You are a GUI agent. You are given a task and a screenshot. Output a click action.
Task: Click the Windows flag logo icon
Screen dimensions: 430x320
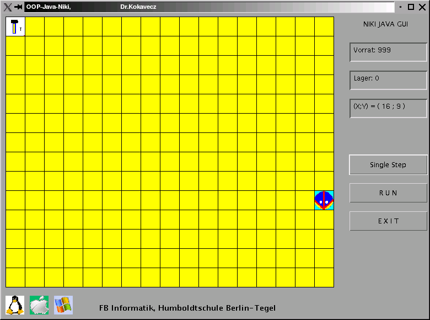(x=63, y=305)
